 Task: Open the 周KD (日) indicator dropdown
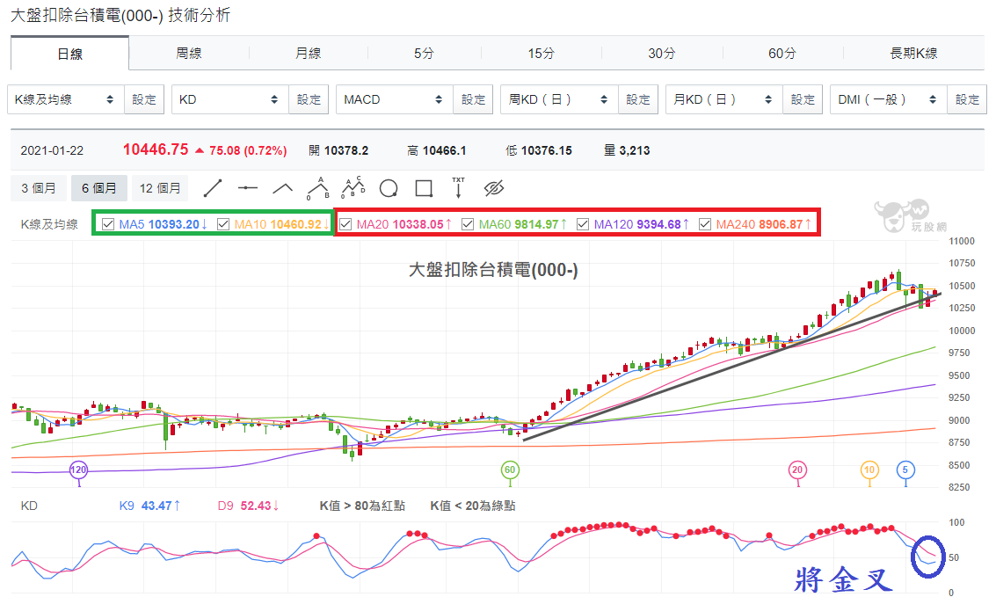click(x=560, y=99)
